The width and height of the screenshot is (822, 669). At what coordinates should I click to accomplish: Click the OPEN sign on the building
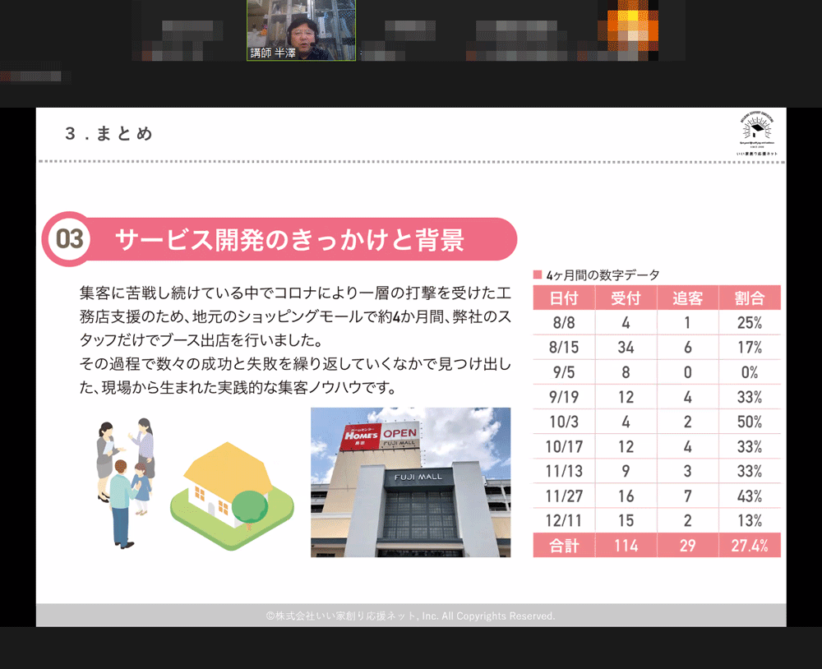(x=399, y=433)
